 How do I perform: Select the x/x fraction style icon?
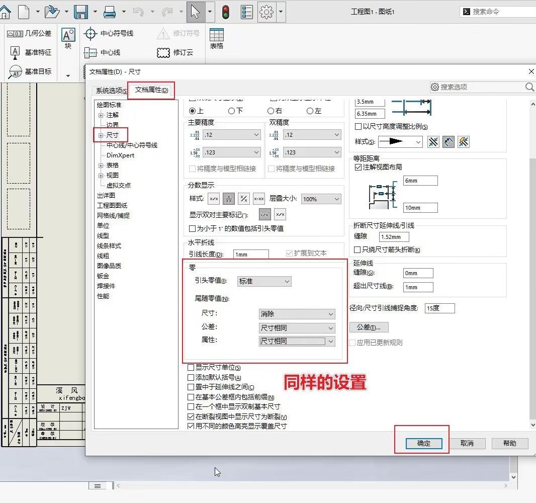(x=214, y=198)
